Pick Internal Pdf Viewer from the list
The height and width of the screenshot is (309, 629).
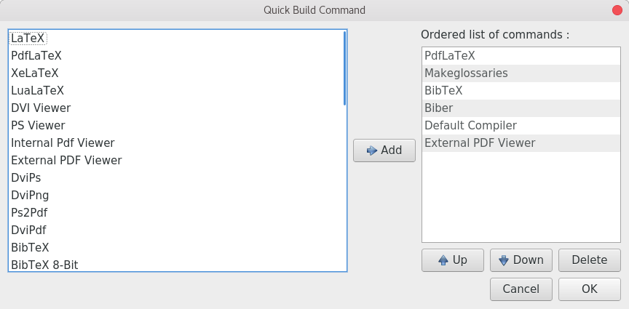point(177,143)
